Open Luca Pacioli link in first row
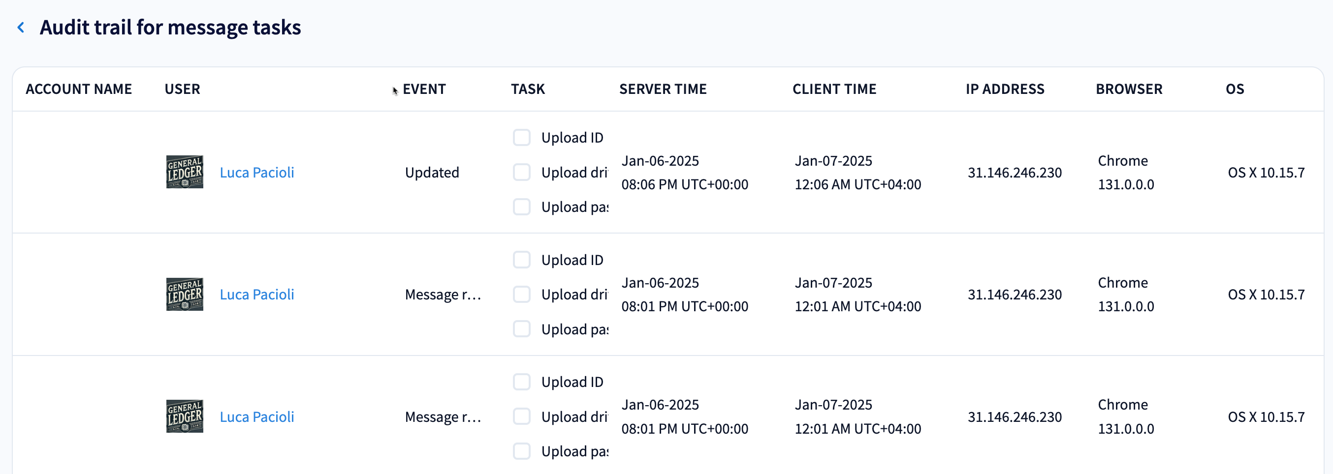Viewport: 1333px width, 474px height. pyautogui.click(x=256, y=172)
